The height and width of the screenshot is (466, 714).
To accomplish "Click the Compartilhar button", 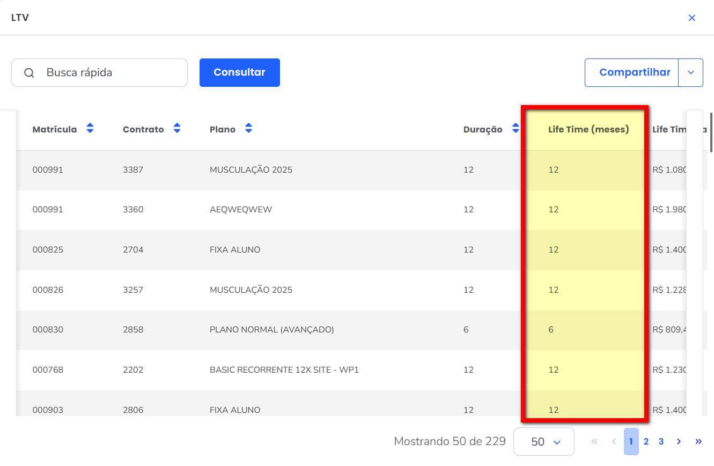I will (x=634, y=72).
